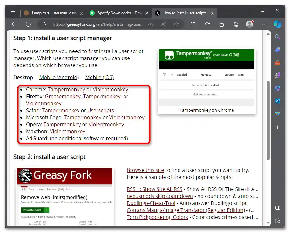The image size is (290, 233).
Task: Close the Spotify Downloader tab
Action: pos(147,13)
